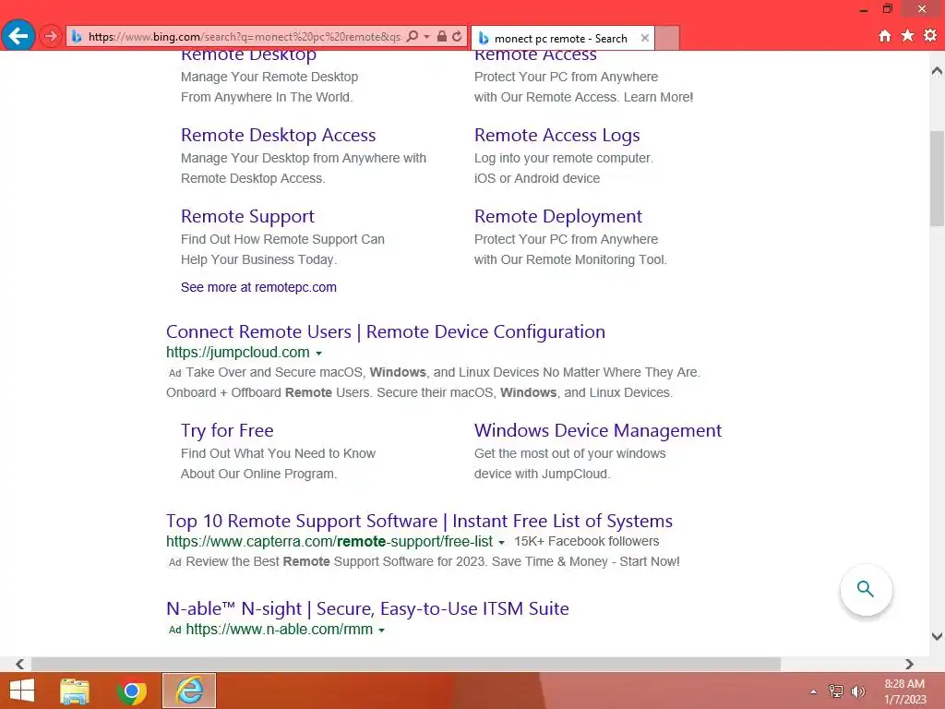Open the 'Remote Desktop Access' link
The image size is (945, 709).
[279, 135]
